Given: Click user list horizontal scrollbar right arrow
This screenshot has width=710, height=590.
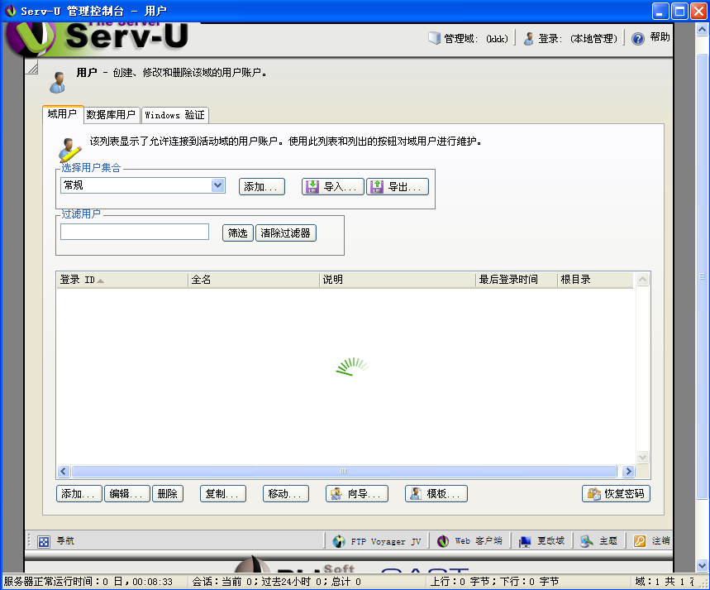Looking at the screenshot, I should click(628, 471).
